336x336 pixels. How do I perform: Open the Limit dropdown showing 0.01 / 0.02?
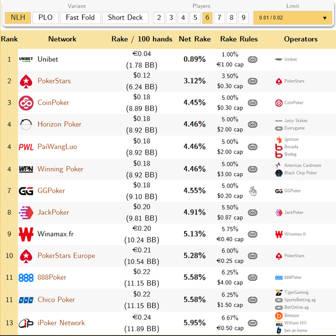pyautogui.click(x=292, y=18)
